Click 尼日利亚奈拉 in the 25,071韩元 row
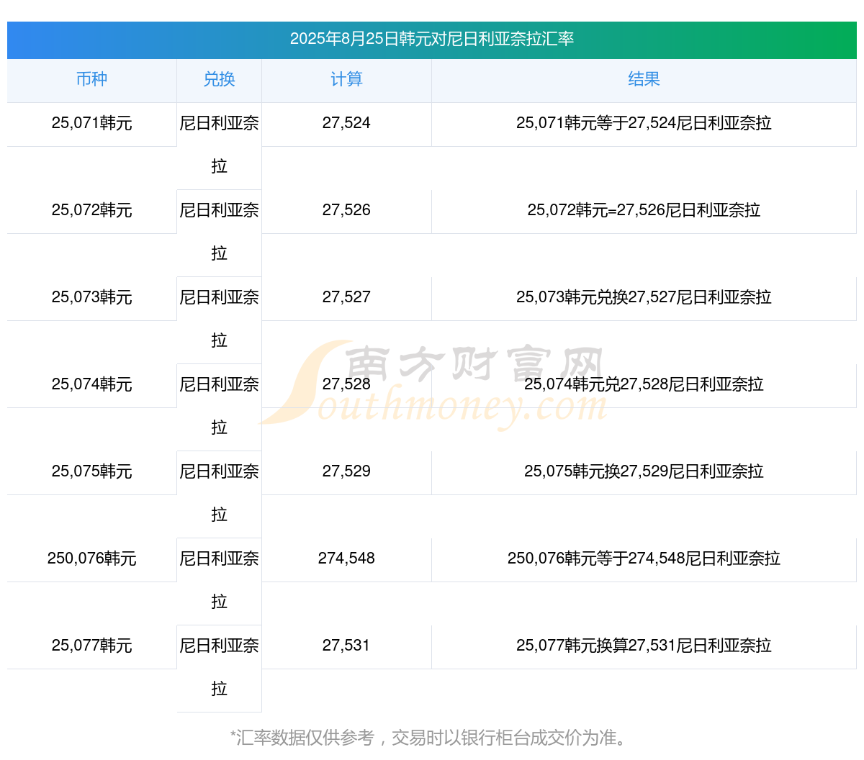Screen dimensions: 864x760 [x=219, y=145]
